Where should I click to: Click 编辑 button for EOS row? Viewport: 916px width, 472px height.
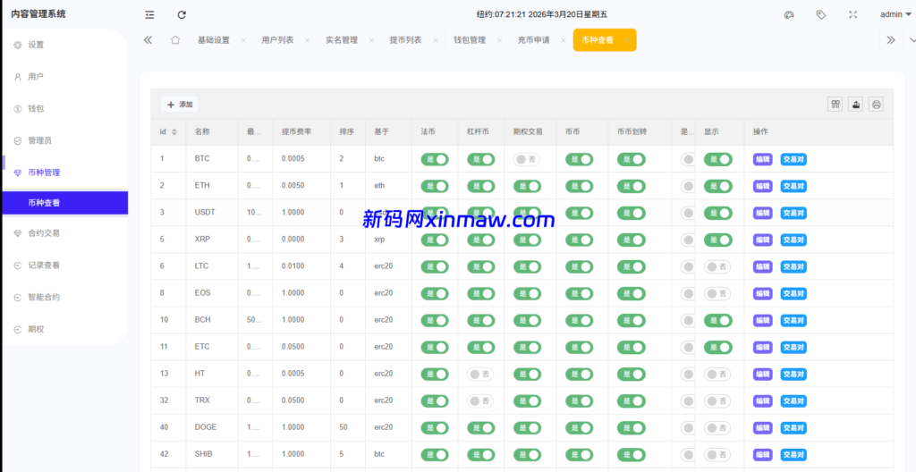[762, 293]
